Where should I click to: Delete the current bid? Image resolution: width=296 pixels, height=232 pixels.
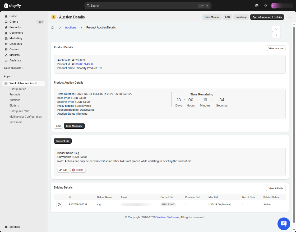click(78, 170)
